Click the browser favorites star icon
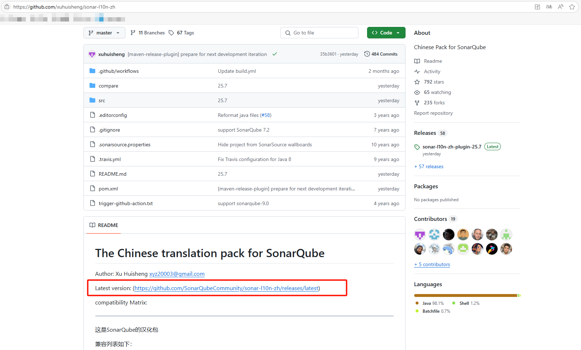The width and height of the screenshot is (581, 350). (572, 7)
